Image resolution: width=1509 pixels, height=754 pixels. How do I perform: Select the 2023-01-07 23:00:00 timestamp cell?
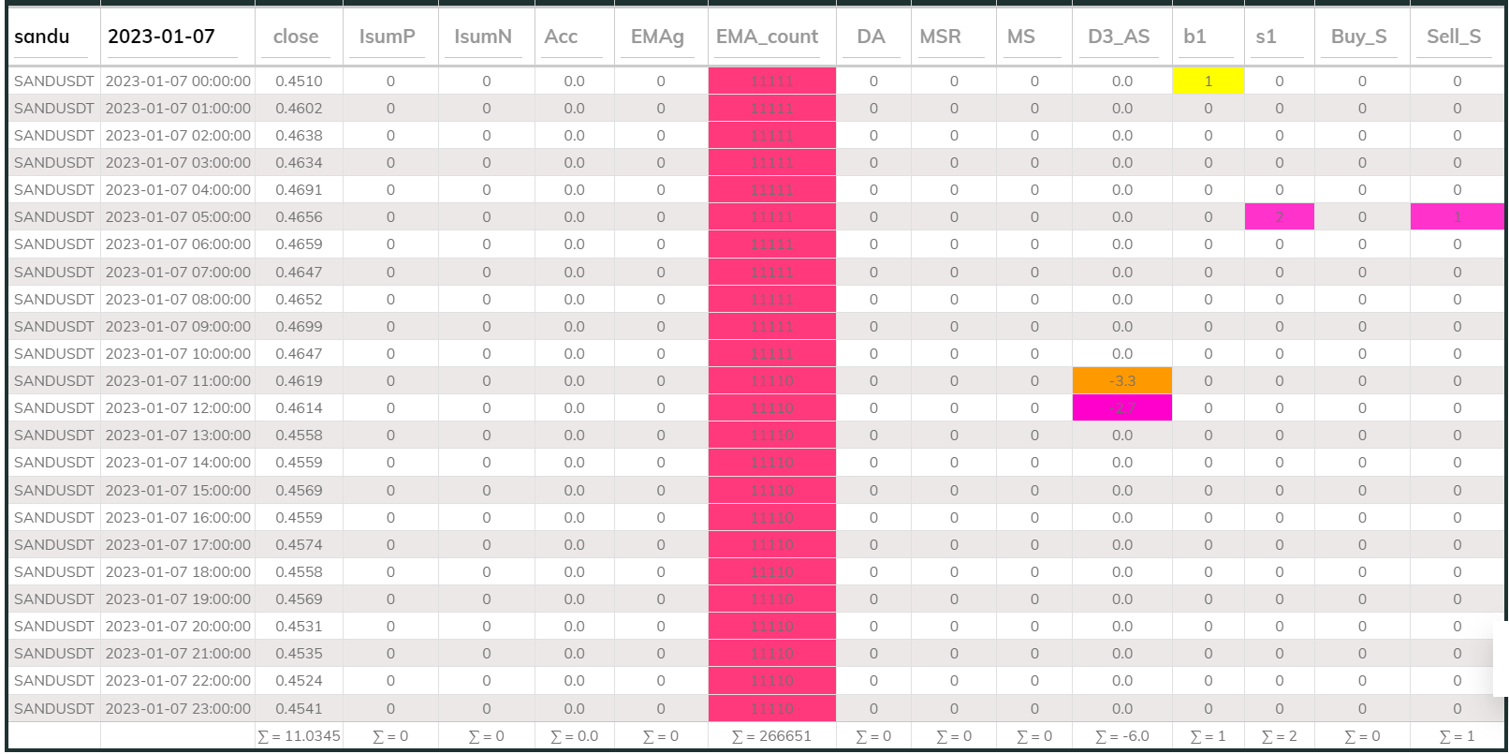tap(178, 709)
